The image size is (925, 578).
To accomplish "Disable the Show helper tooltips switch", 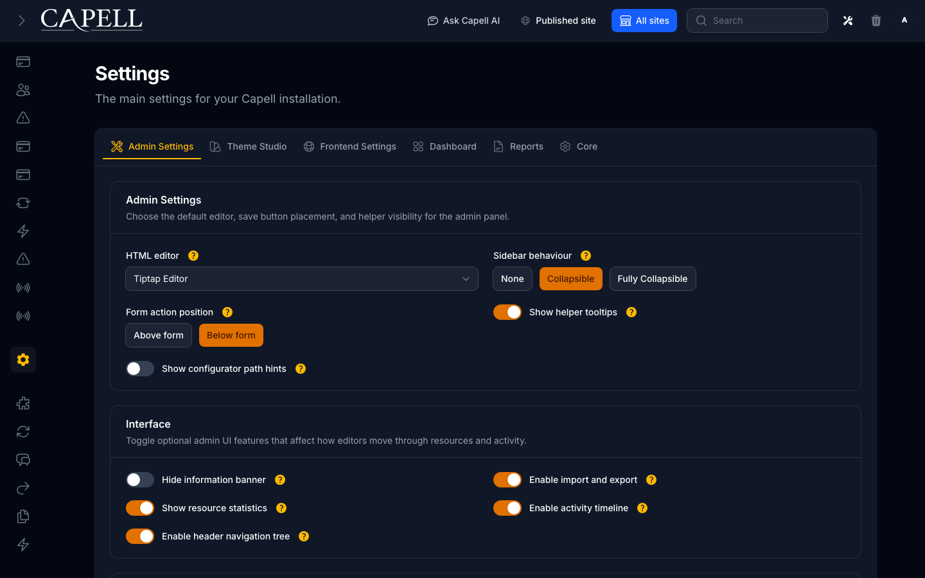I will 507,312.
